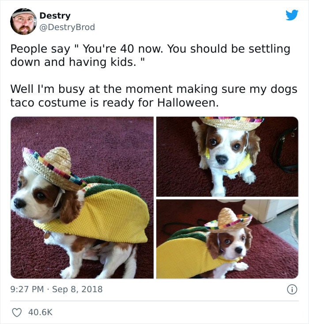Open top-right photo of dog facing camera
Screen dimensions: 309x324
[x=227, y=156]
